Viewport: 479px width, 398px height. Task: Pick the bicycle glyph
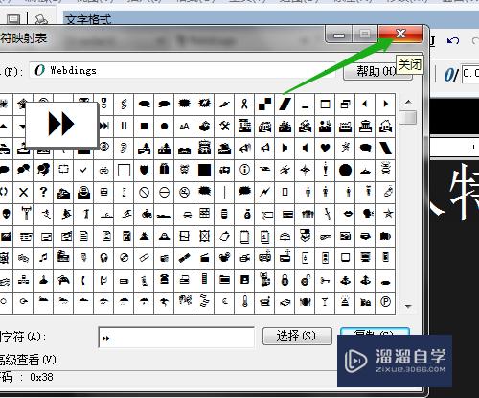coord(103,170)
